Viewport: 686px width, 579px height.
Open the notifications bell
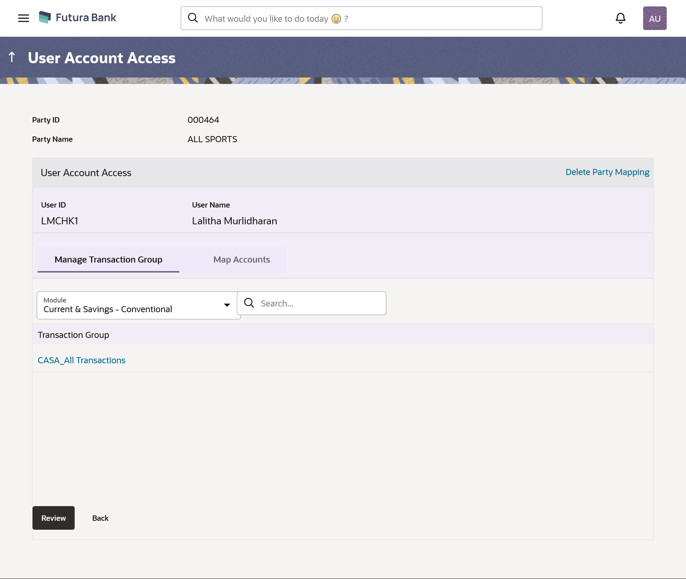pos(621,18)
